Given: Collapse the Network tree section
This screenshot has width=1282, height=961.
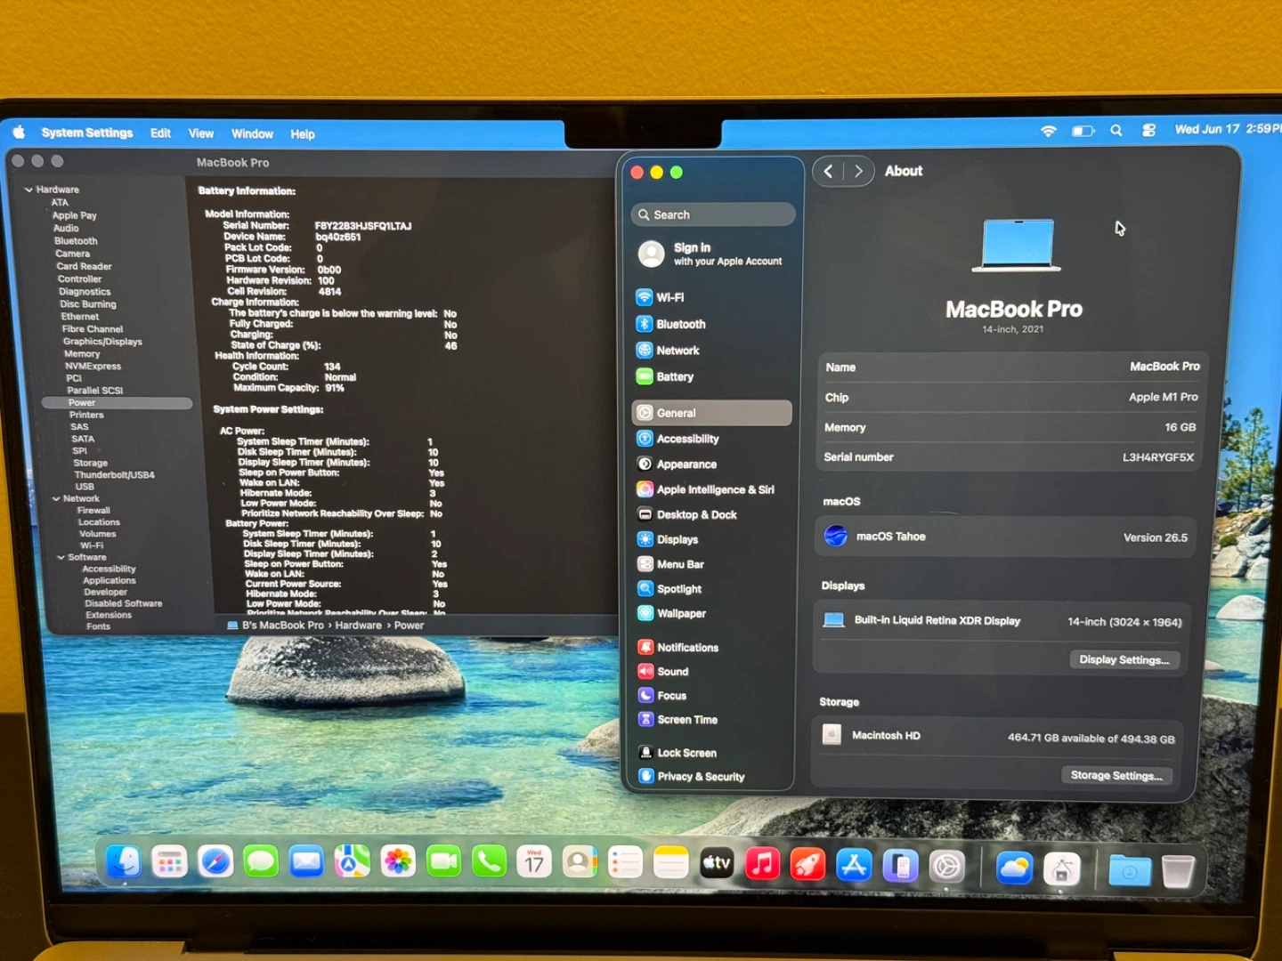Looking at the screenshot, I should point(56,499).
